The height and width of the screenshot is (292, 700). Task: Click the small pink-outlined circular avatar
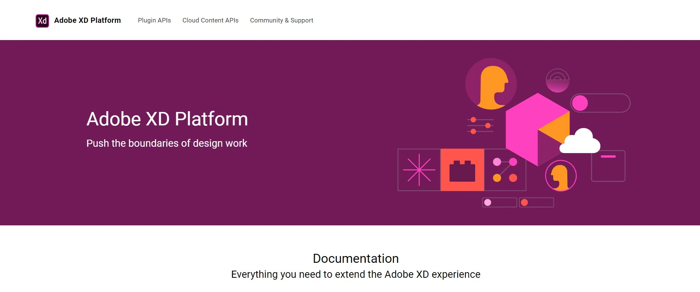click(561, 176)
